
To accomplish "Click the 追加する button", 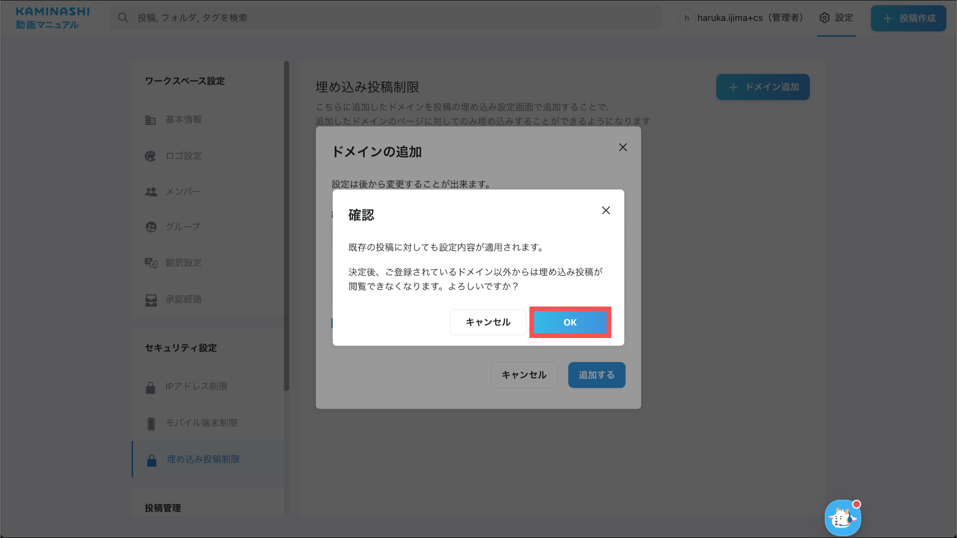I will point(596,375).
